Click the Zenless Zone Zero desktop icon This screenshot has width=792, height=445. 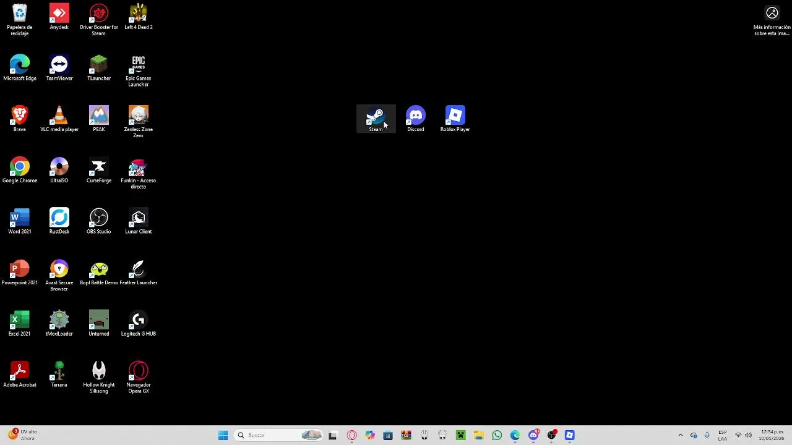[x=139, y=122]
